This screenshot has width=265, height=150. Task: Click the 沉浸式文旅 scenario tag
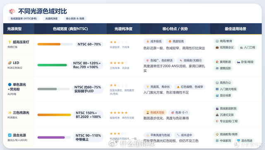[224, 115]
